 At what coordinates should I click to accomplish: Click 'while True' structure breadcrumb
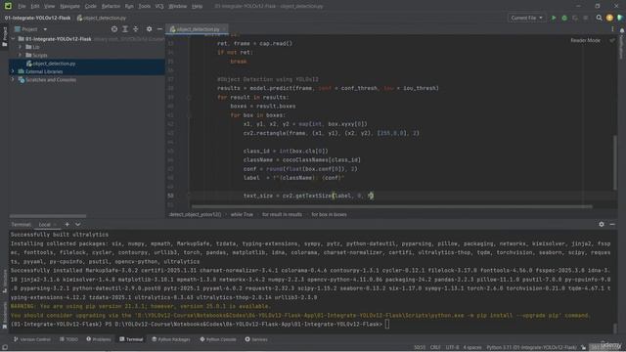coord(242,214)
